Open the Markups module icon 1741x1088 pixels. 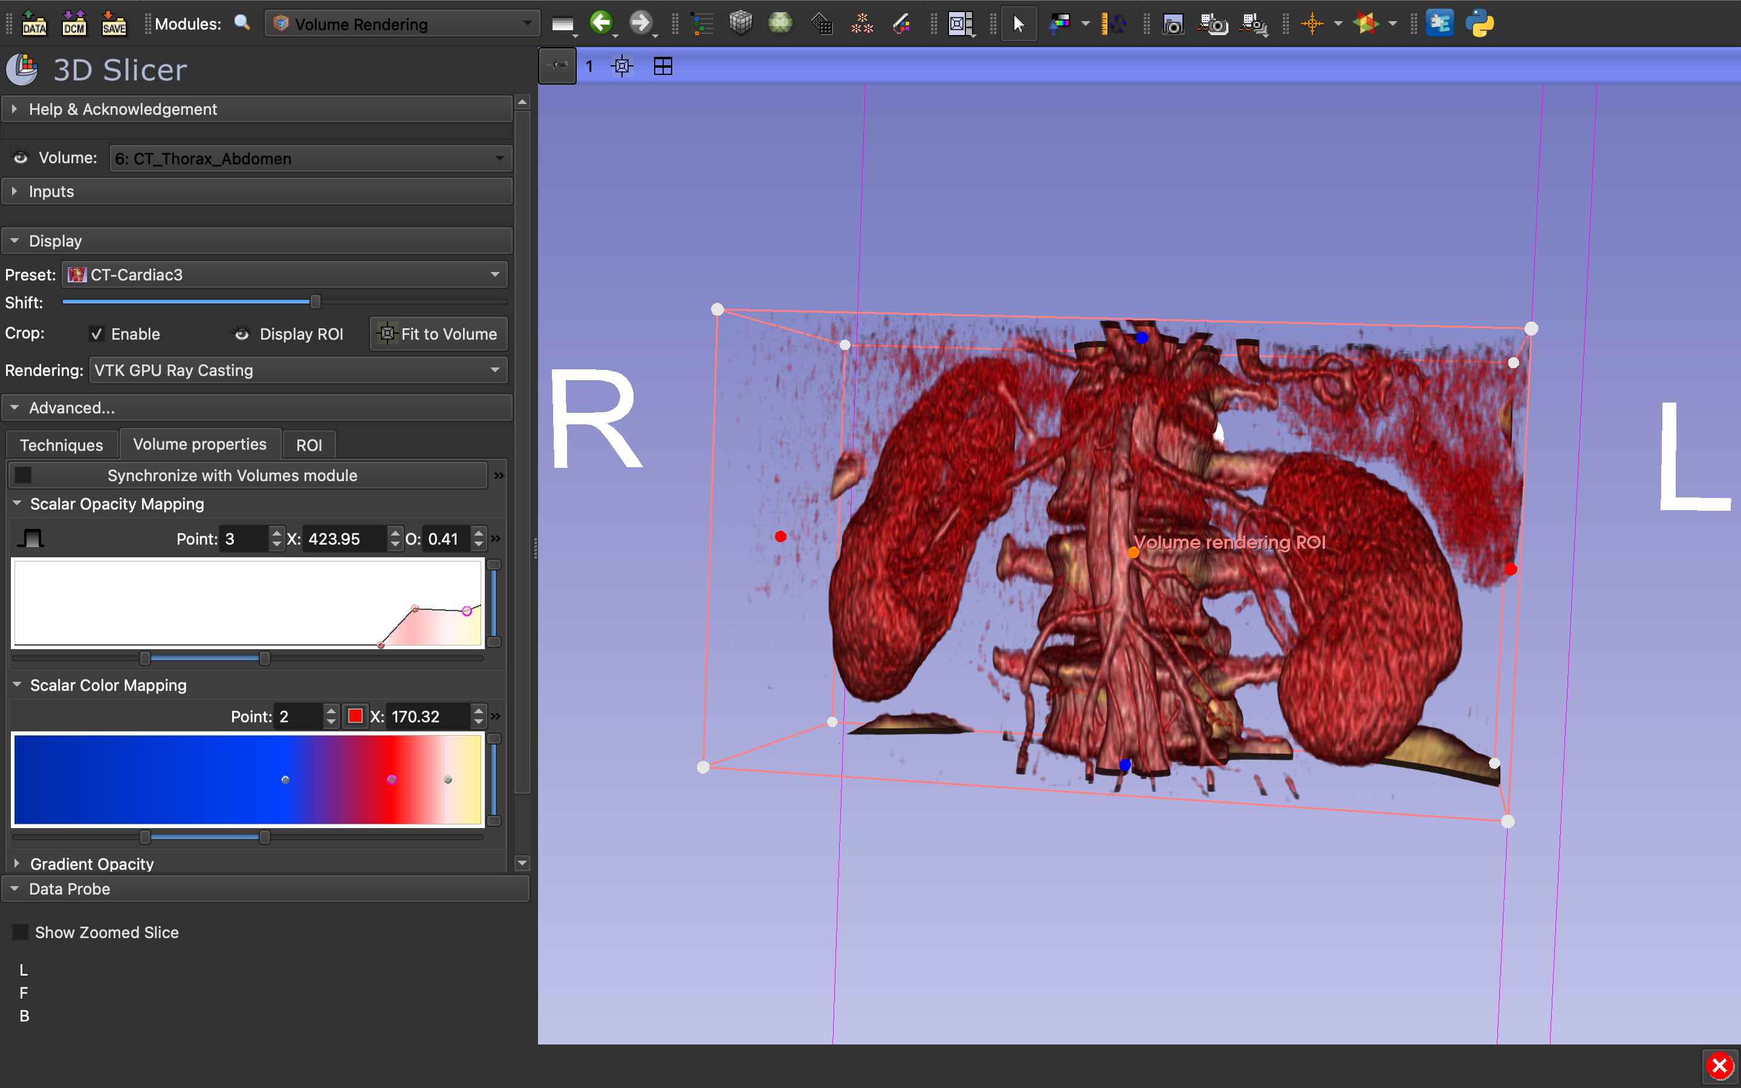tap(861, 24)
